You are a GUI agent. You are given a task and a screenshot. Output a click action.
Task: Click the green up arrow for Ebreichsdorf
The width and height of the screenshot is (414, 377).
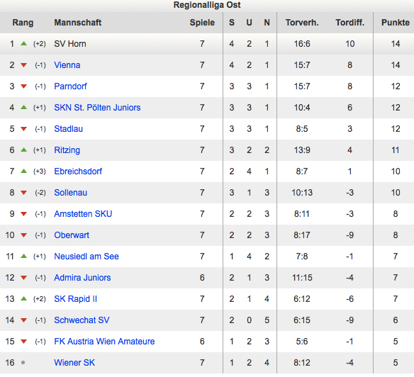tap(24, 171)
